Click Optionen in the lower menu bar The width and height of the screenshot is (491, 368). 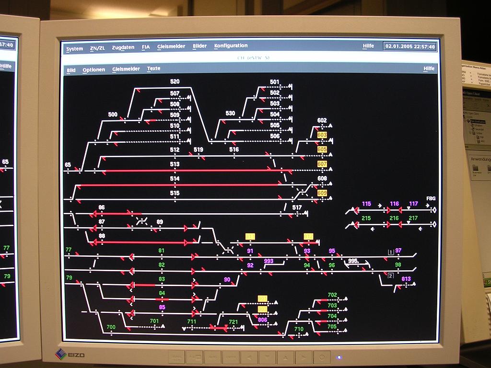(x=94, y=69)
